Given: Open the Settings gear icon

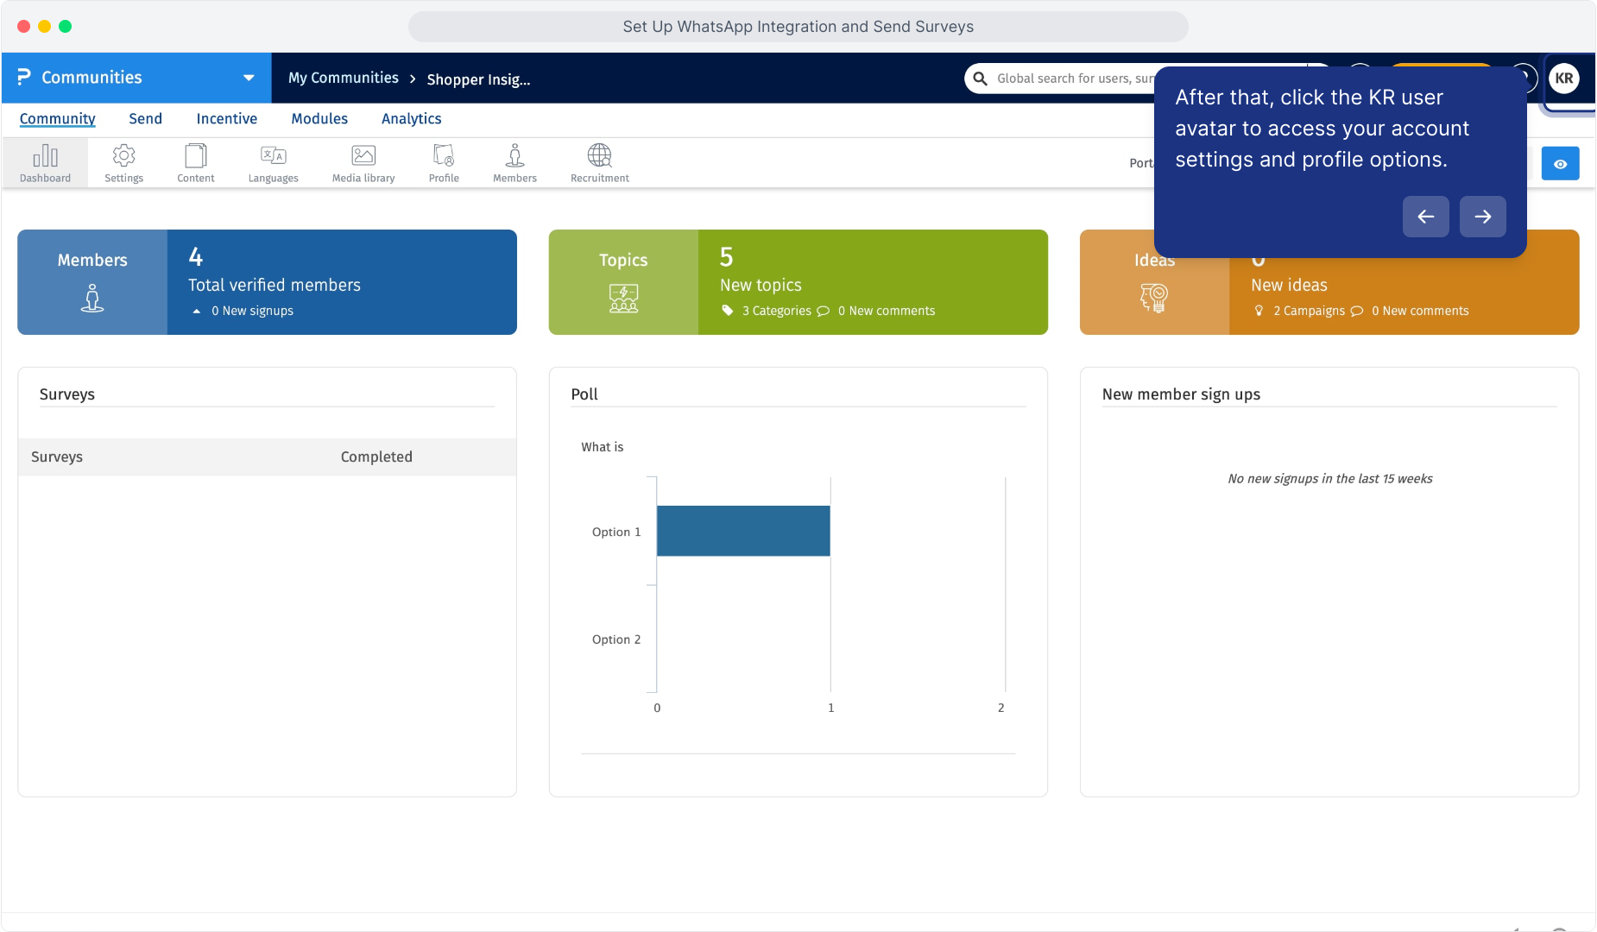Looking at the screenshot, I should point(123,163).
